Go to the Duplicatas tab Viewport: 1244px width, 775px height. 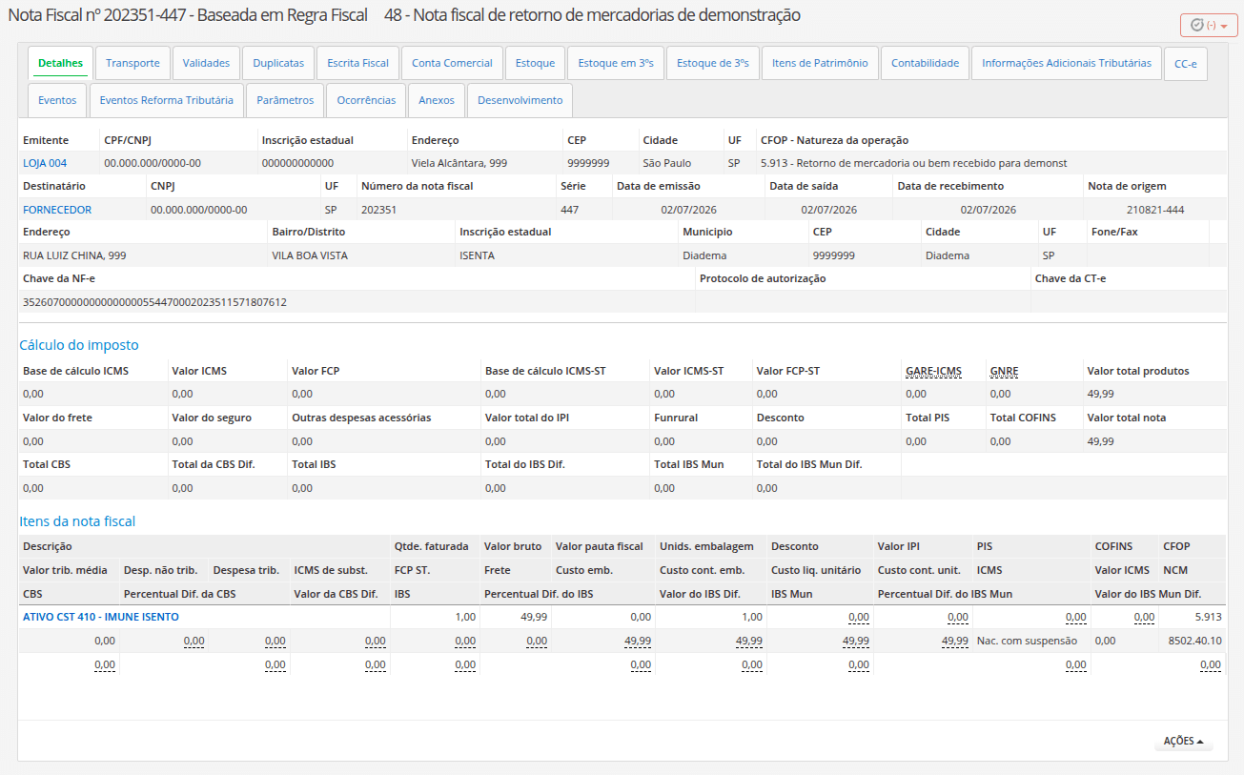click(278, 63)
